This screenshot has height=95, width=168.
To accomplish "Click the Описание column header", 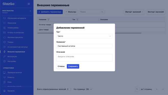I will (104, 20).
